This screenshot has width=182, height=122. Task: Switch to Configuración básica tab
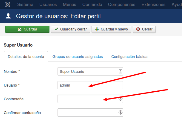click(x=129, y=57)
